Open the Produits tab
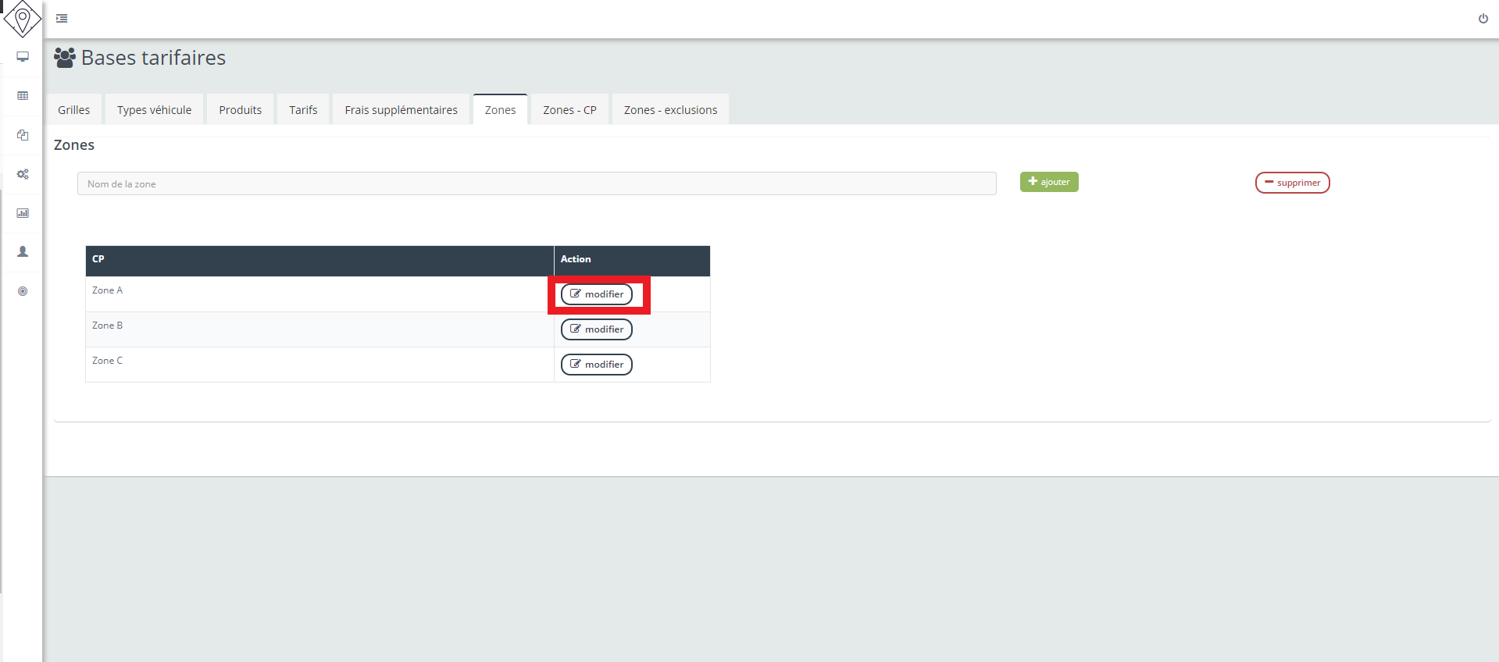The image size is (1499, 662). (x=241, y=109)
